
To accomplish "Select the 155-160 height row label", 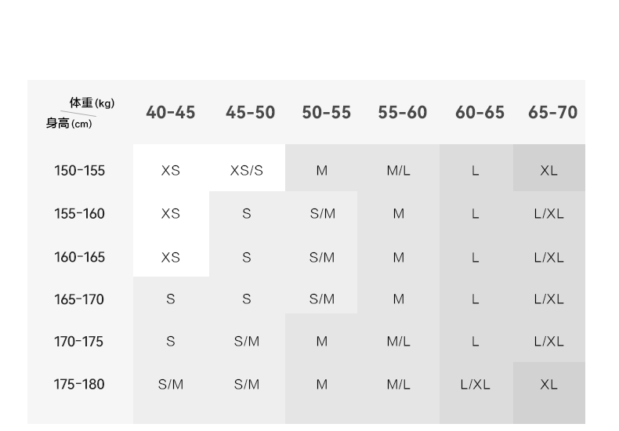I will pos(79,214).
